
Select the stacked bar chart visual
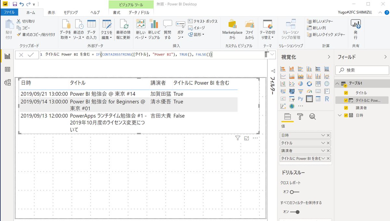click(x=283, y=69)
